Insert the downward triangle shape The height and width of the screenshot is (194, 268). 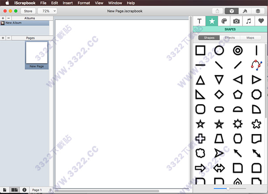(219, 80)
